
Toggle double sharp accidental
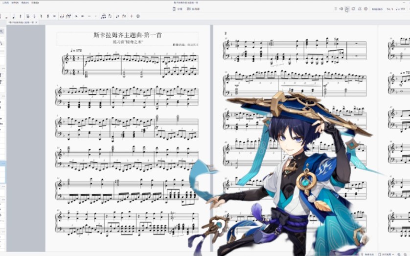(x=54, y=16)
